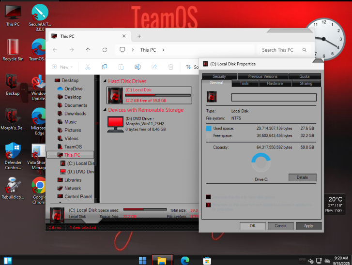
Task: Open the New dropdown in Explorer toolbar
Action: [x=62, y=67]
